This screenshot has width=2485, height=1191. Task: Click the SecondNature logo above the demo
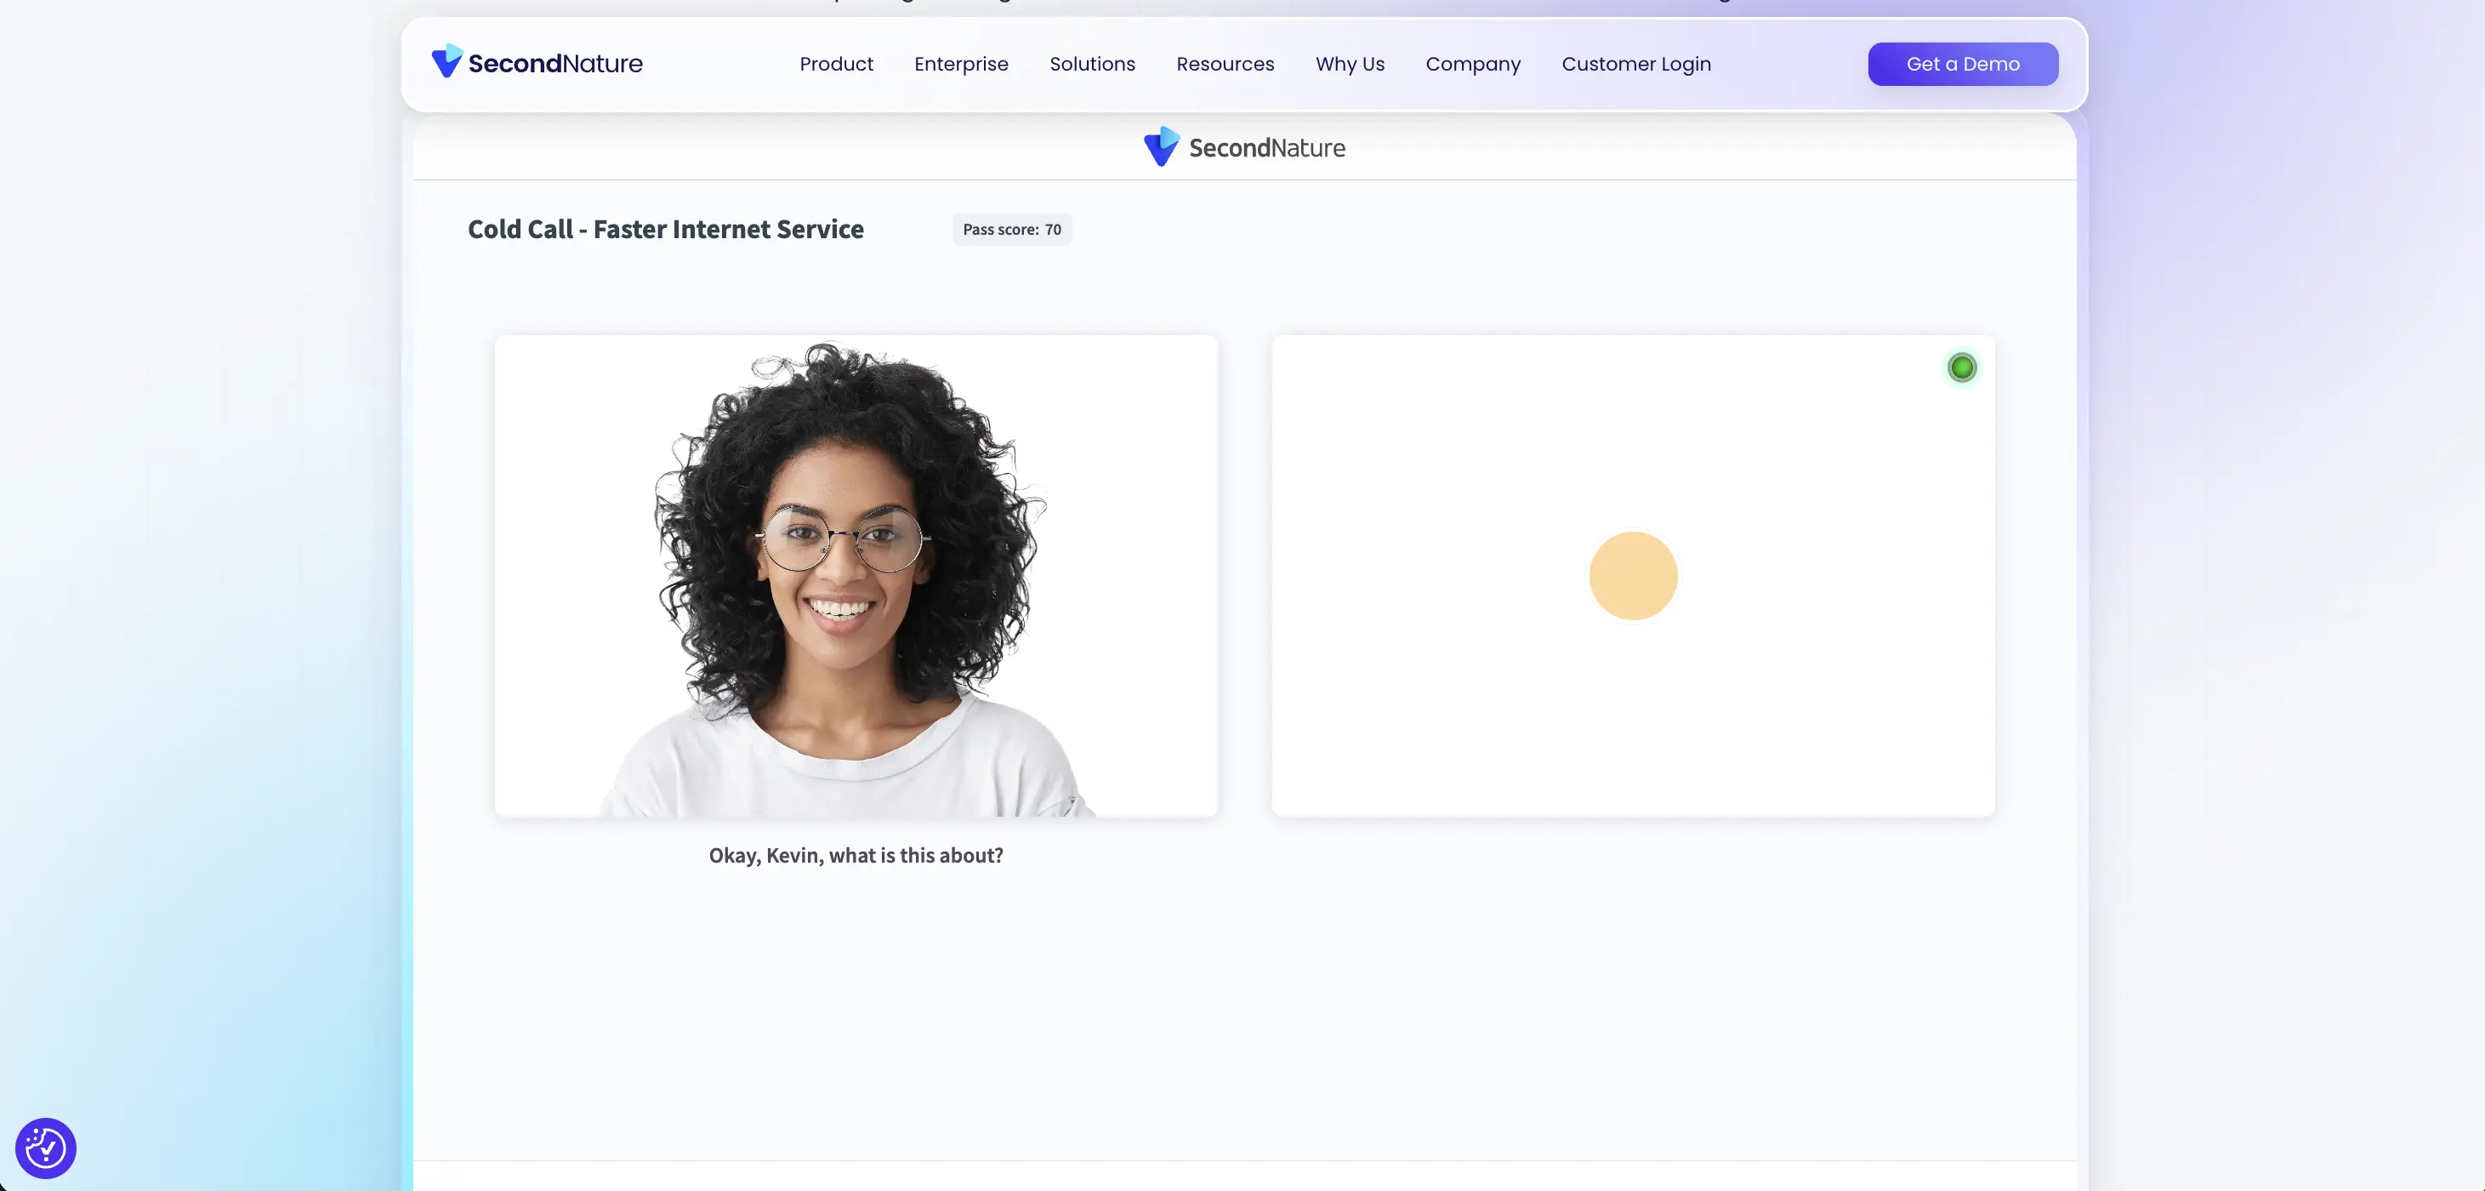(1243, 146)
